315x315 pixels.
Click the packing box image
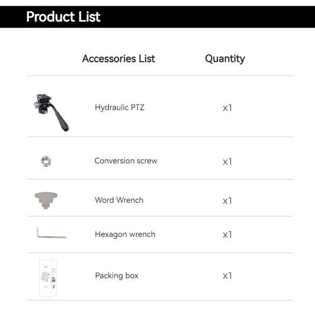(48, 278)
